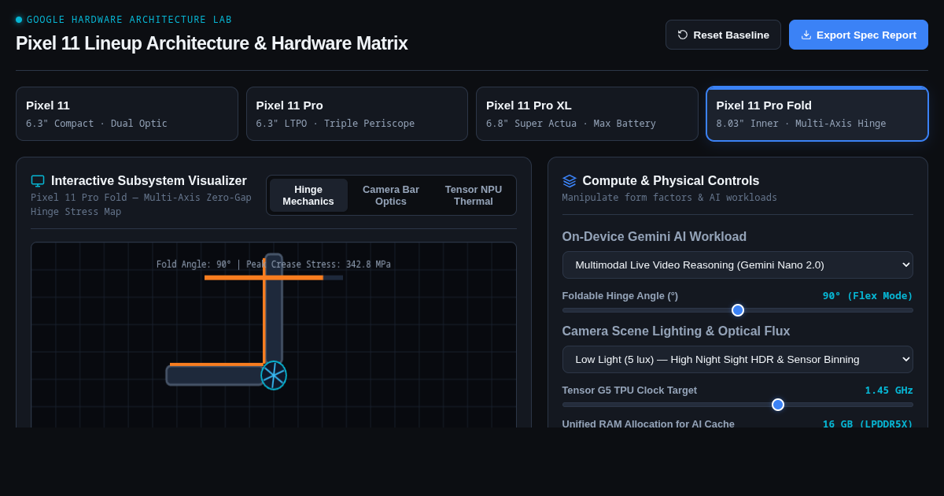Select the Pixel 11 Pro device card
The width and height of the screenshot is (944, 496).
357,114
